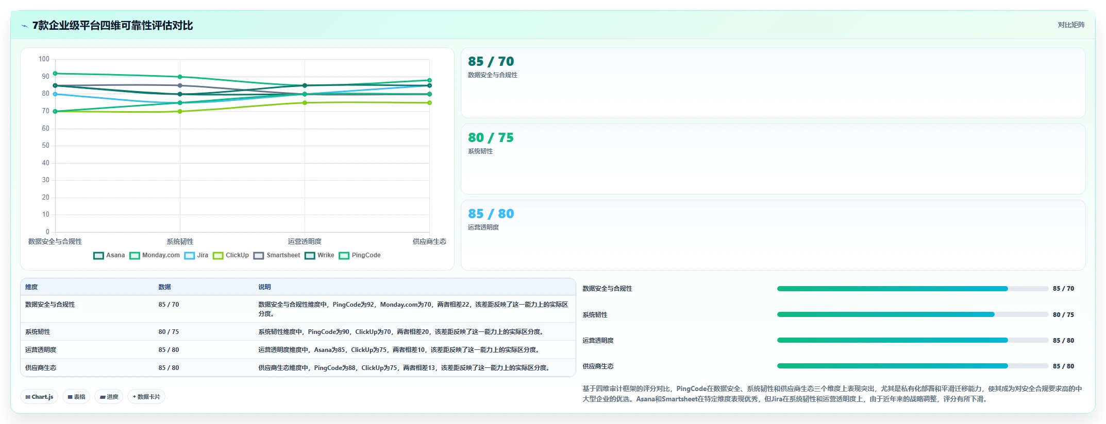Click the 供应商生态 progress bar
The height and width of the screenshot is (424, 1106).
[913, 366]
